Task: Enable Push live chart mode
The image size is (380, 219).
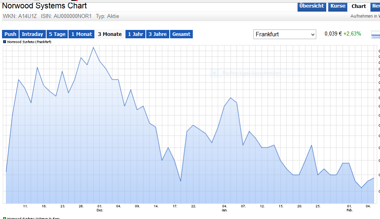Action: [10, 34]
